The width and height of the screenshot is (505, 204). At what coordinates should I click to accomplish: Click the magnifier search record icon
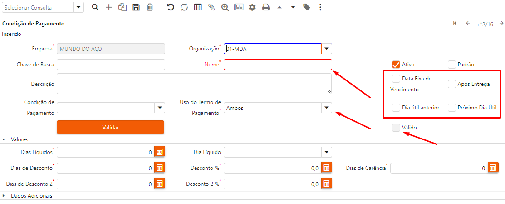pyautogui.click(x=95, y=8)
